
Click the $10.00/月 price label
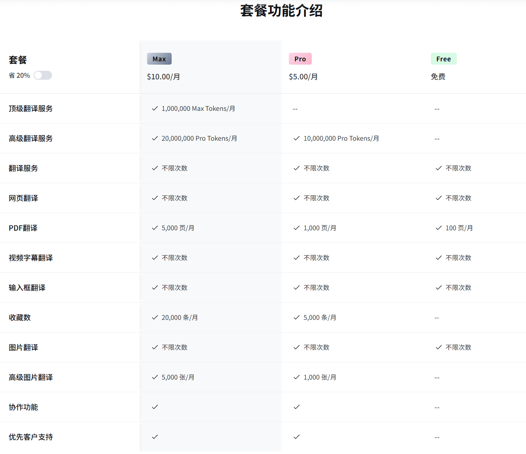[x=163, y=76]
